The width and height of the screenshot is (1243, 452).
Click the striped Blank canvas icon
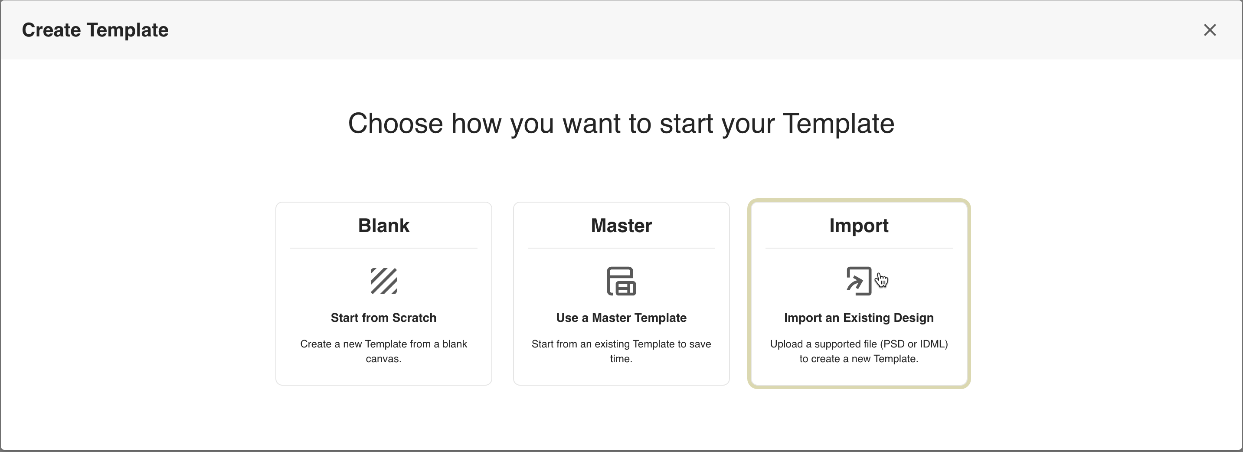[383, 281]
